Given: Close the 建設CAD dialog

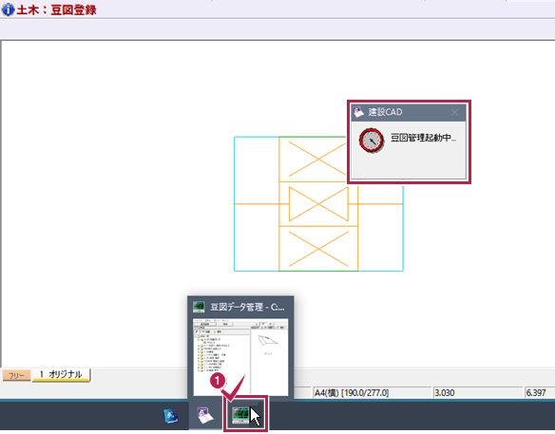Looking at the screenshot, I should [455, 112].
